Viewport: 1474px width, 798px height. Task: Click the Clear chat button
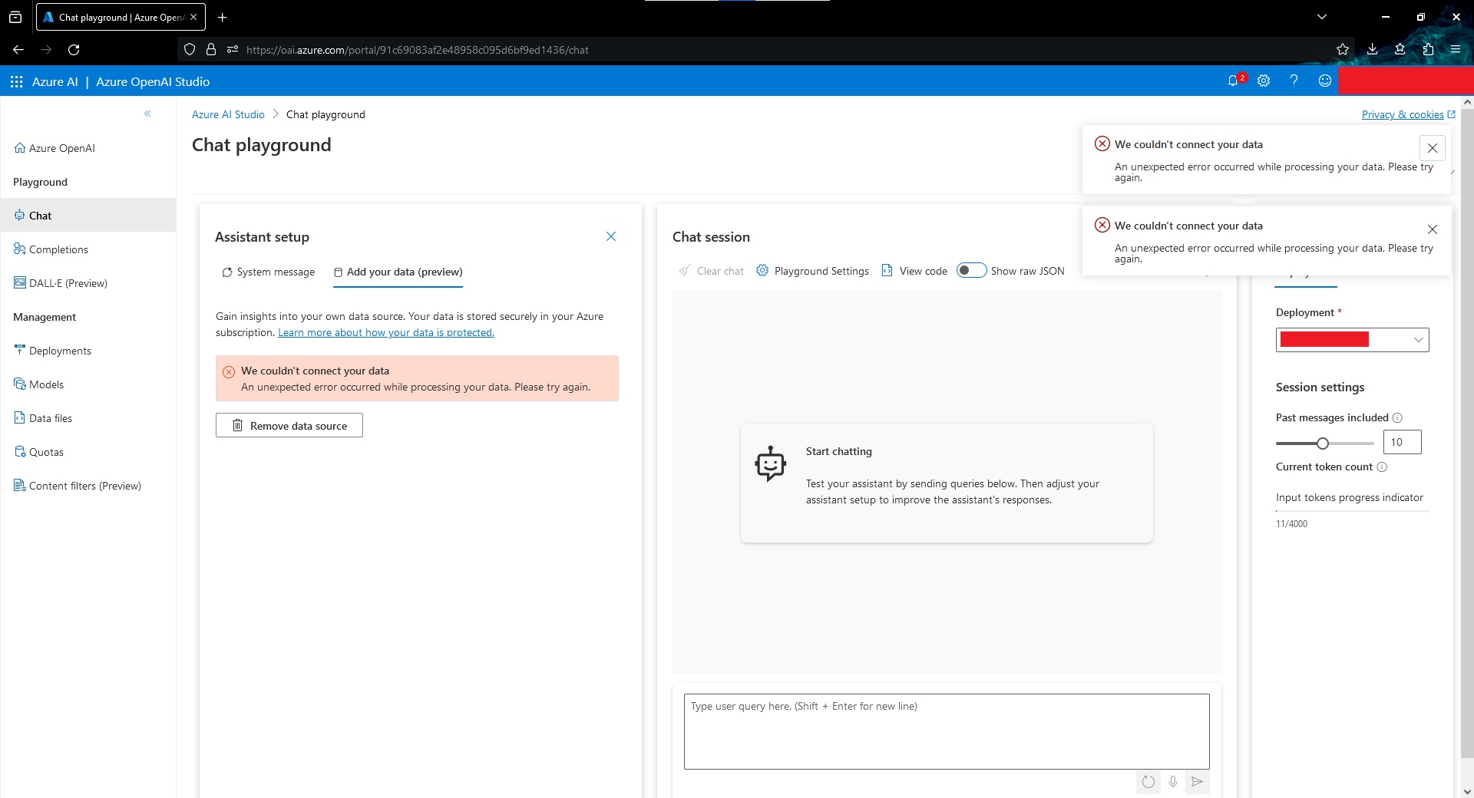(x=711, y=271)
